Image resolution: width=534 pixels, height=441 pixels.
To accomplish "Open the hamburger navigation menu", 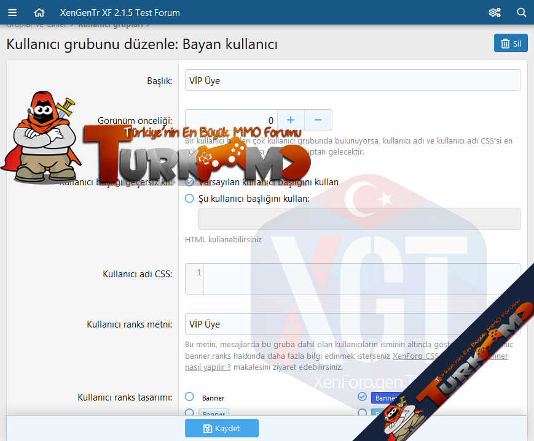I will [12, 13].
